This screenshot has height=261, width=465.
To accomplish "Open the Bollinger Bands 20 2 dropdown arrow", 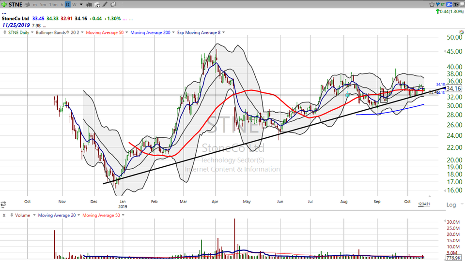I will point(82,32).
